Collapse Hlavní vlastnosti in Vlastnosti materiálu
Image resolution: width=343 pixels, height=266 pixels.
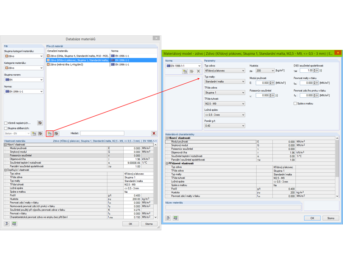click(x=6, y=145)
